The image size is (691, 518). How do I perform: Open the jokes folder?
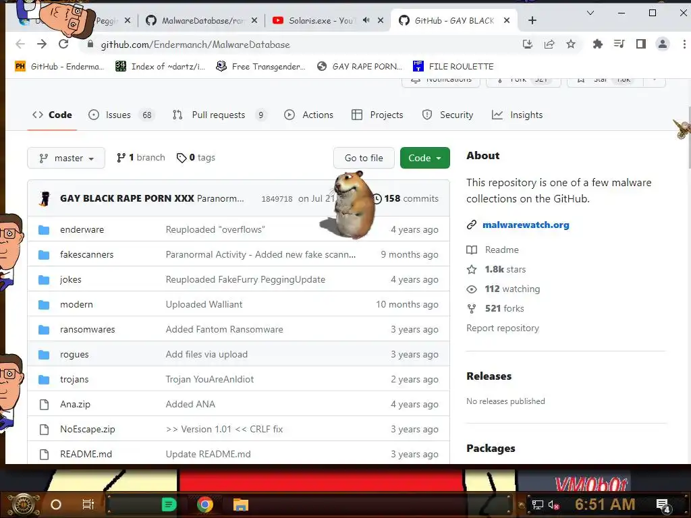coord(70,279)
